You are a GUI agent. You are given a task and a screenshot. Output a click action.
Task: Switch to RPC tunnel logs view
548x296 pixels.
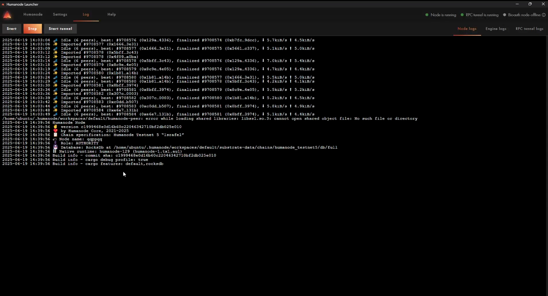530,29
